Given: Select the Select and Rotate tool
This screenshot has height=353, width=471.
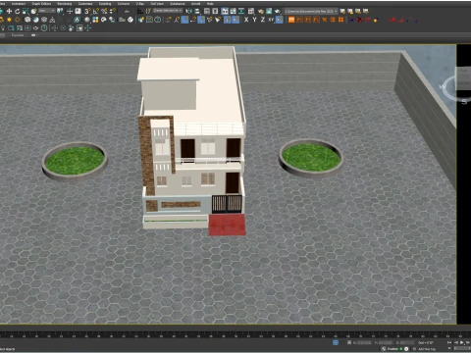Looking at the screenshot, I should [x=17, y=11].
